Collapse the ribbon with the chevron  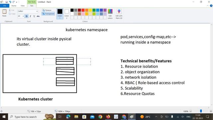tap(208, 6)
